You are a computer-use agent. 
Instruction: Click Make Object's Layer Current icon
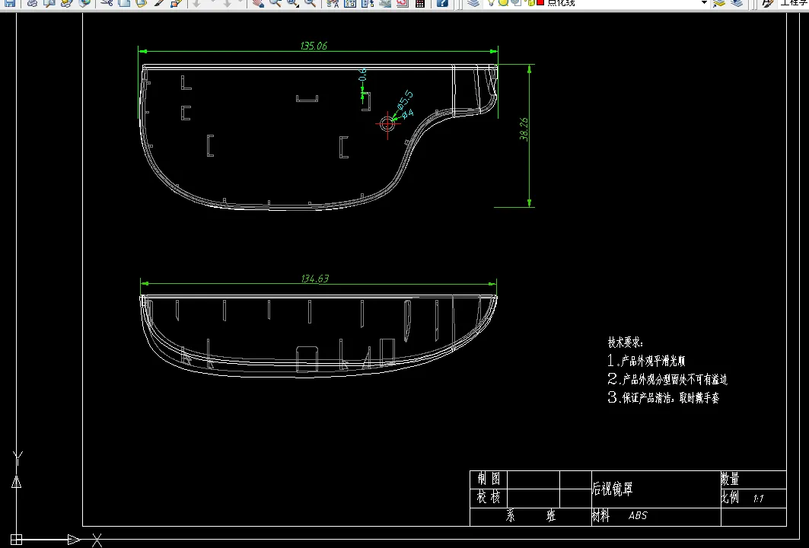(x=719, y=2)
